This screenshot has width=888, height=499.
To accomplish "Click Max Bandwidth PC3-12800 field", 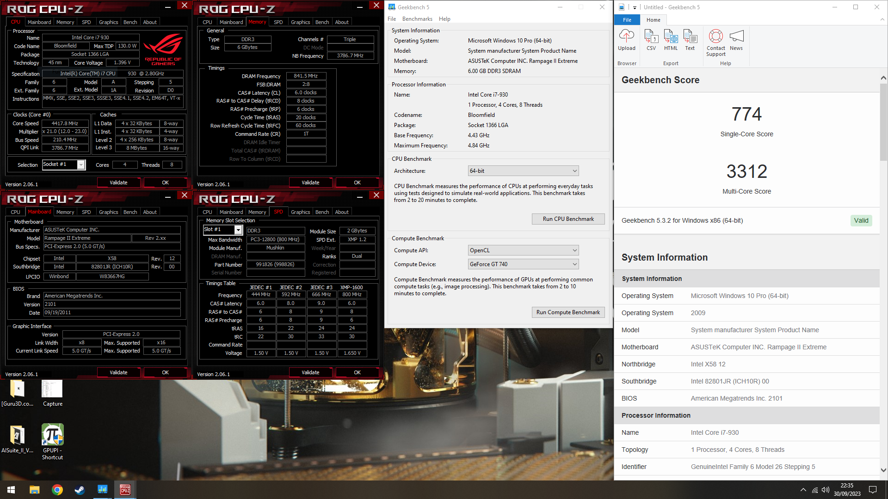I will click(x=275, y=240).
